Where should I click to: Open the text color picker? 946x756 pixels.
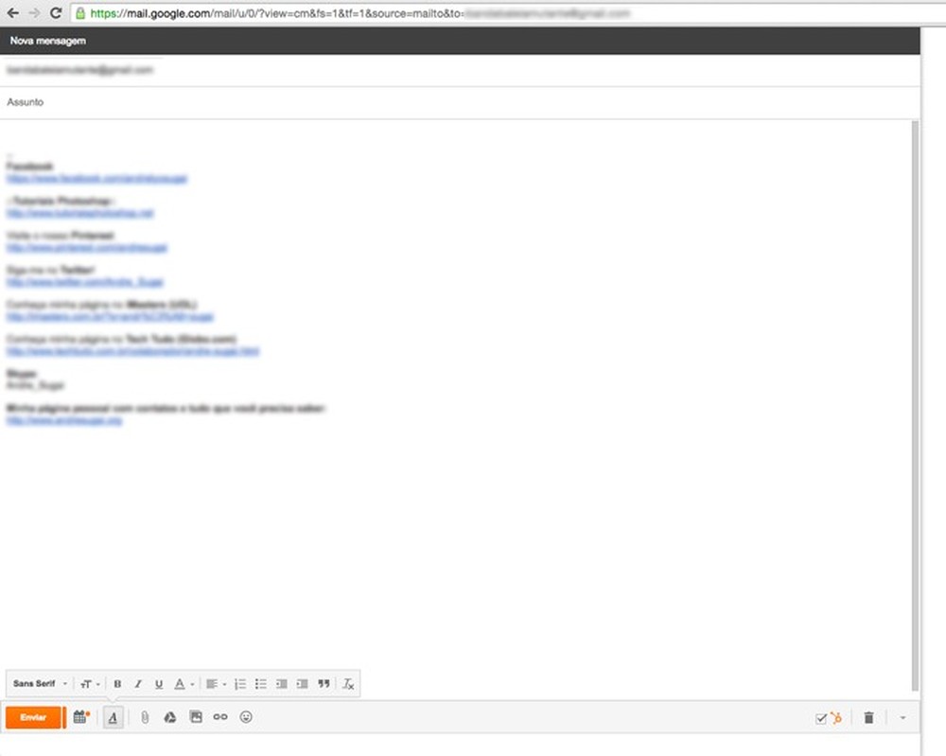point(180,683)
